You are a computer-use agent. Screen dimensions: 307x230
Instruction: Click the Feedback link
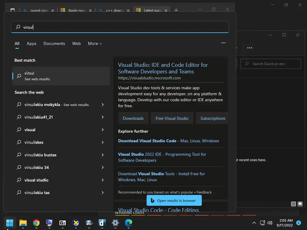204,192
